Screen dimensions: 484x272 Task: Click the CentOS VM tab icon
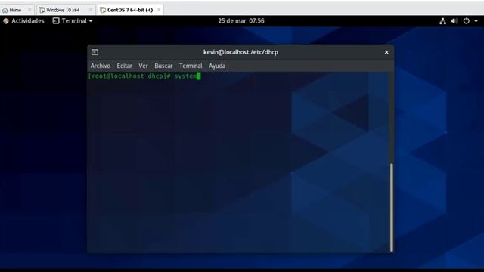tap(103, 10)
